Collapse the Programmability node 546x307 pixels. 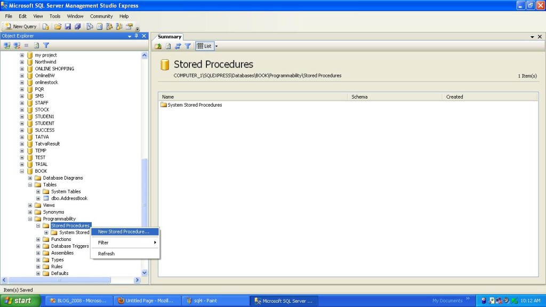(31, 219)
